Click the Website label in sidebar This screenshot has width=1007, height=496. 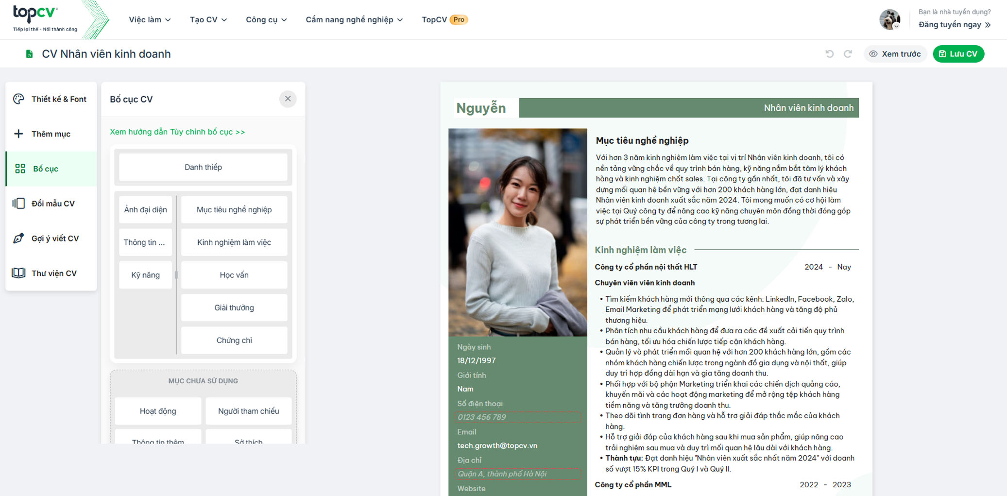click(471, 488)
